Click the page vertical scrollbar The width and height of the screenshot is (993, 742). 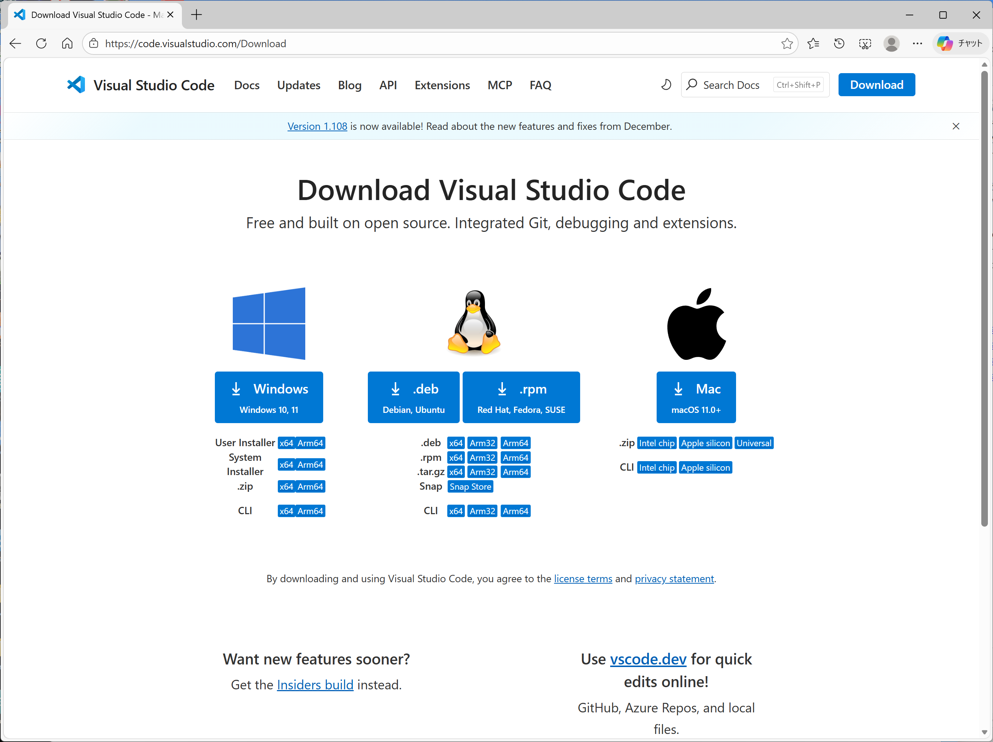(x=984, y=296)
